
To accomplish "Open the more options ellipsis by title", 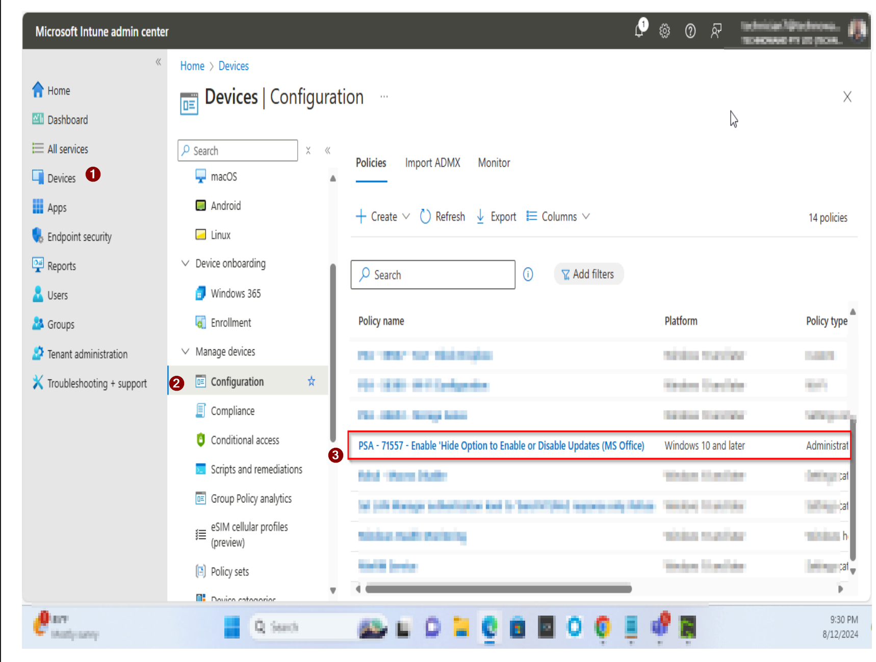I will tap(384, 96).
